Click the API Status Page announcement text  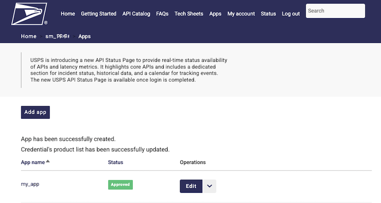[x=129, y=70]
